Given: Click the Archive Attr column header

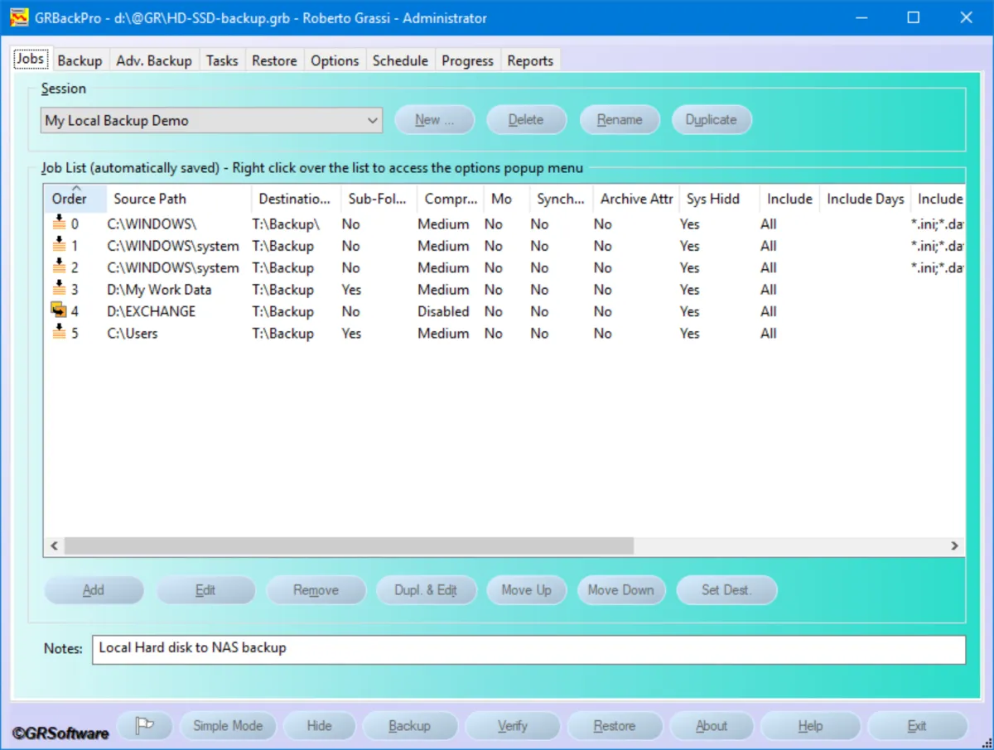Looking at the screenshot, I should click(636, 199).
